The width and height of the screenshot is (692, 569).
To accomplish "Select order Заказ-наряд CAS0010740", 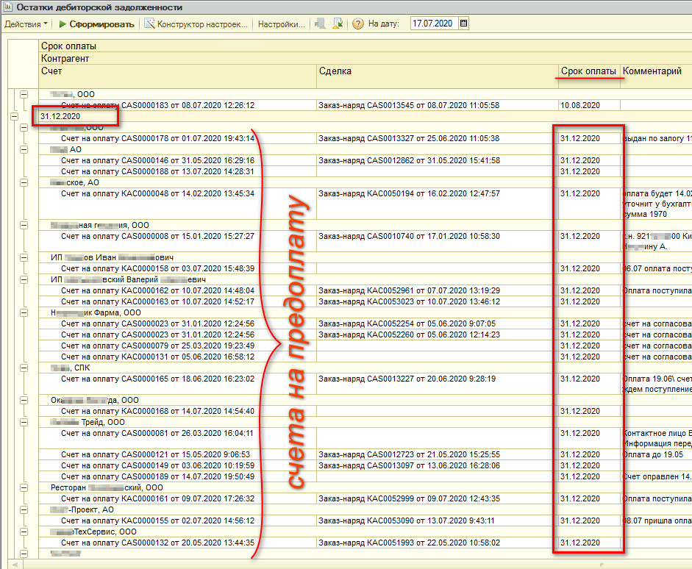I will pyautogui.click(x=409, y=237).
